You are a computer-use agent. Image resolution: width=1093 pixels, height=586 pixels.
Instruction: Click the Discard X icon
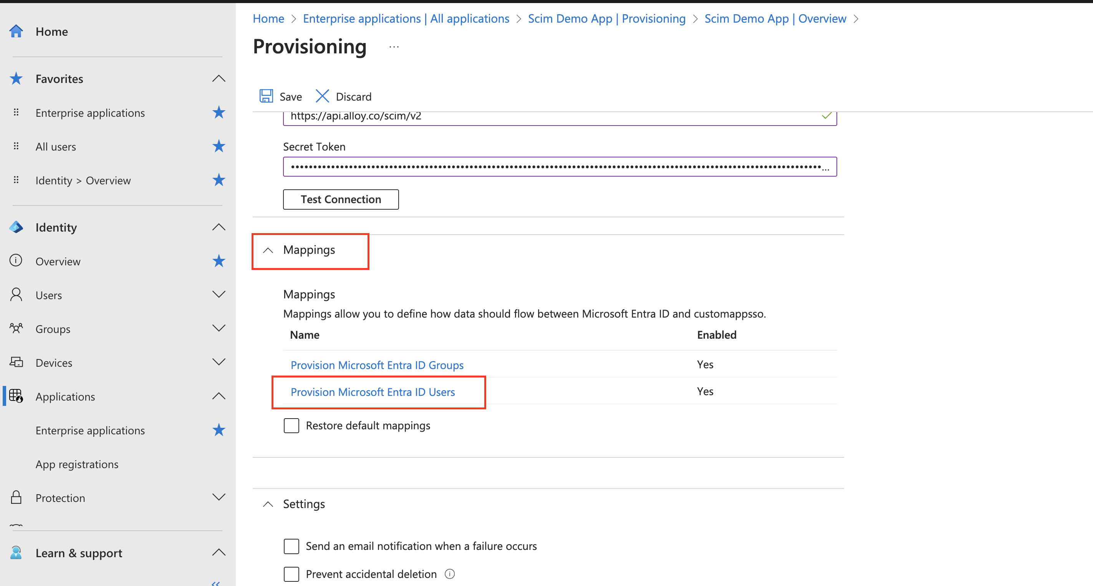coord(322,96)
